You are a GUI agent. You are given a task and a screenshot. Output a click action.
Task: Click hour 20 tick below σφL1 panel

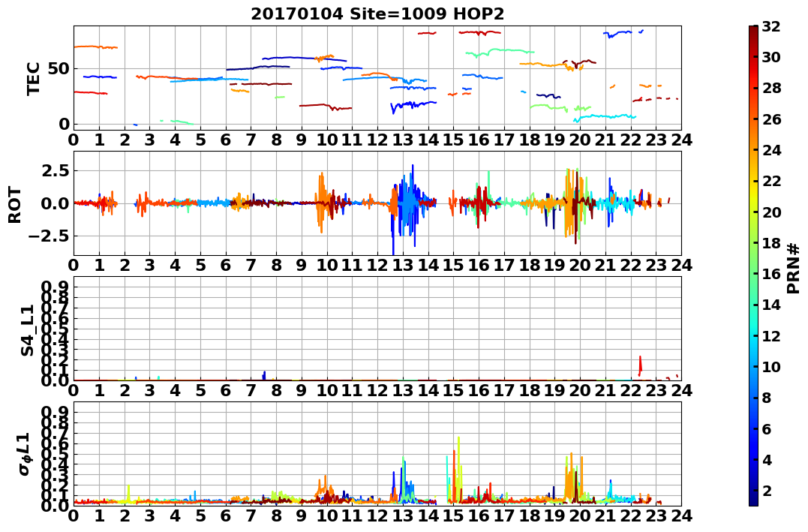coord(580,515)
